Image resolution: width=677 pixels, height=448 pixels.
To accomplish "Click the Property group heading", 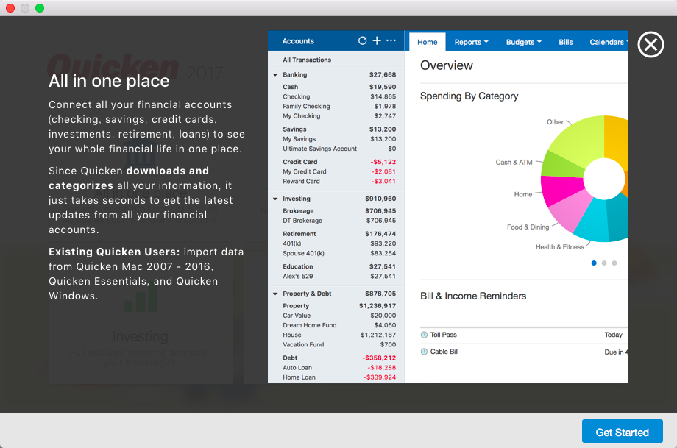I will 296,306.
